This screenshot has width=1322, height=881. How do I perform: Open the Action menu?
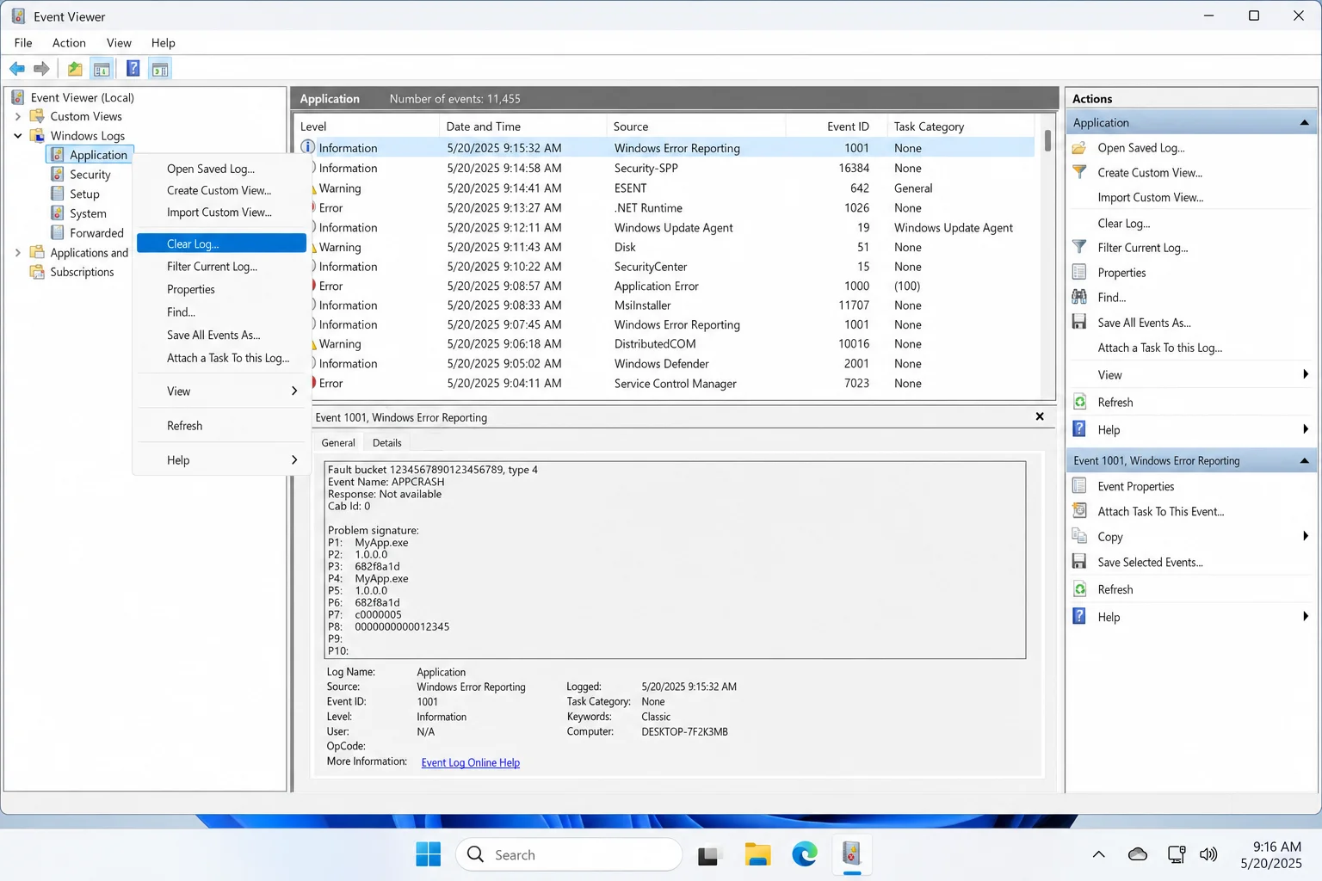[69, 43]
